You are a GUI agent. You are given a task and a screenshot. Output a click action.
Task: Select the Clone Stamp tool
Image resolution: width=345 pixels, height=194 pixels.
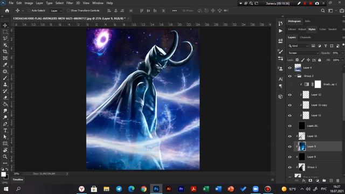click(x=5, y=85)
